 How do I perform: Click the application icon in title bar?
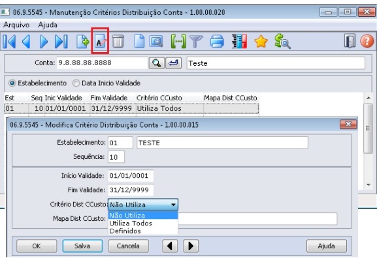5,12
